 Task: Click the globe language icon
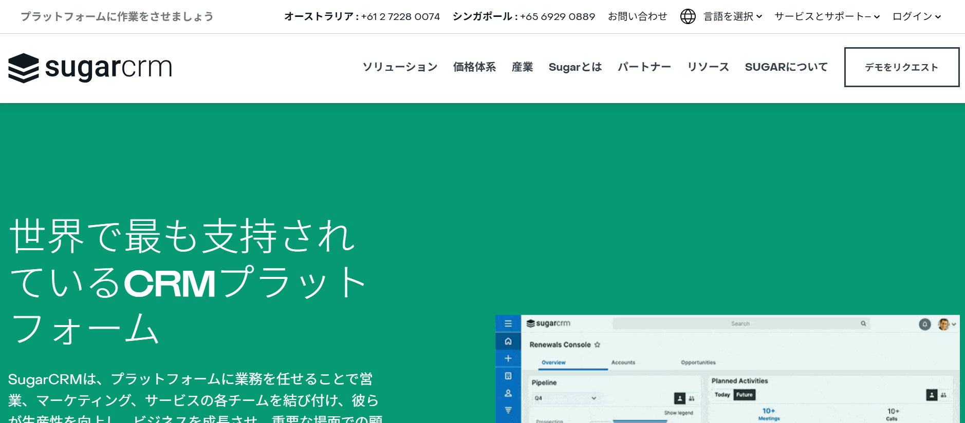click(688, 16)
